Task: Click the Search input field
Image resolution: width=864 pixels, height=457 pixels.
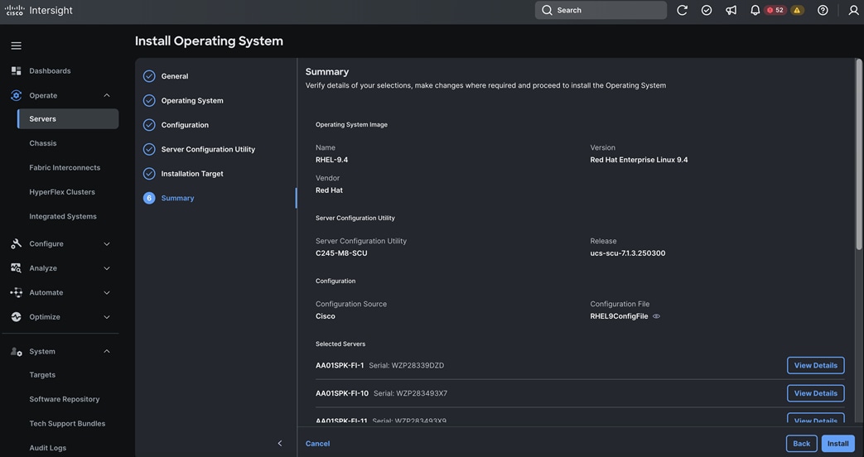Action: coord(601,10)
